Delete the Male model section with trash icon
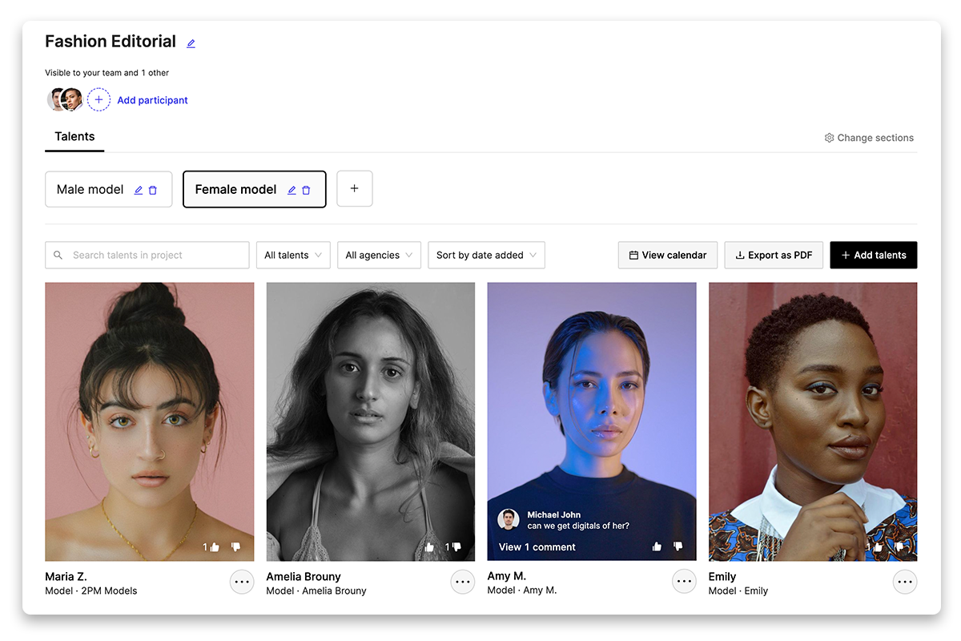961x641 pixels. coord(153,190)
